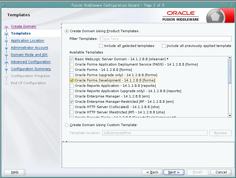The width and height of the screenshot is (236, 178).
Task: Click the Create Domain step node icon
Action: 6,27
